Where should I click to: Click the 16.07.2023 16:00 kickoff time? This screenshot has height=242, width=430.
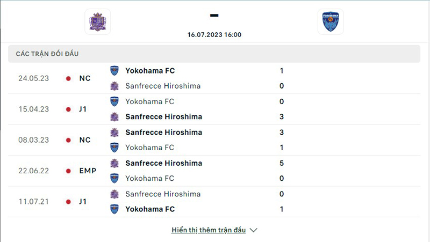pos(214,35)
